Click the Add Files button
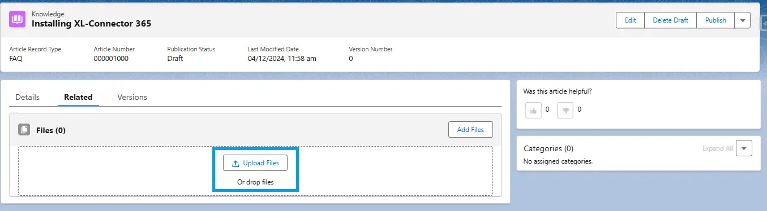 coord(470,130)
